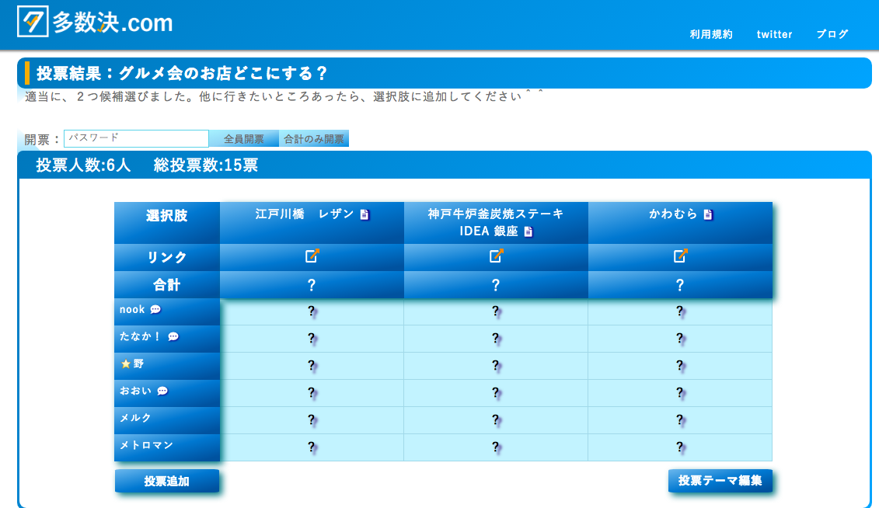Open the twitter link in the header
The height and width of the screenshot is (508, 879).
[x=774, y=34]
